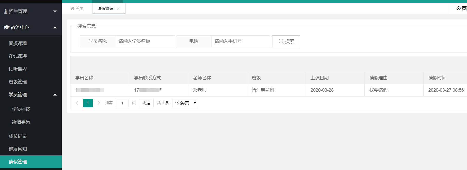
Task: Click the 电话 search label
Action: (x=194, y=41)
